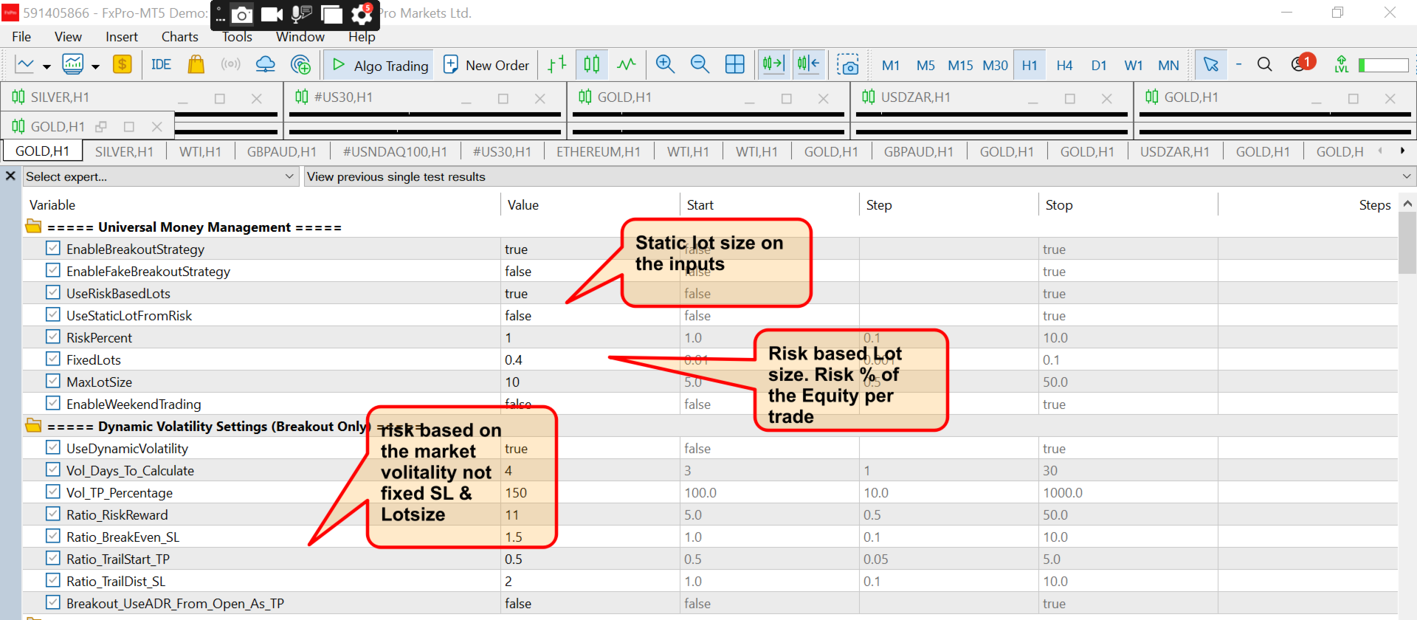This screenshot has width=1417, height=620.
Task: Click the Value column header
Action: click(523, 204)
